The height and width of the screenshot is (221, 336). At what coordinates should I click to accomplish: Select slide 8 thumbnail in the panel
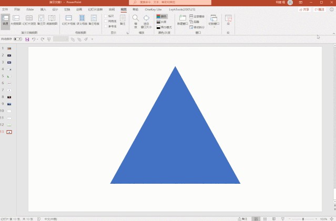(x=9, y=97)
